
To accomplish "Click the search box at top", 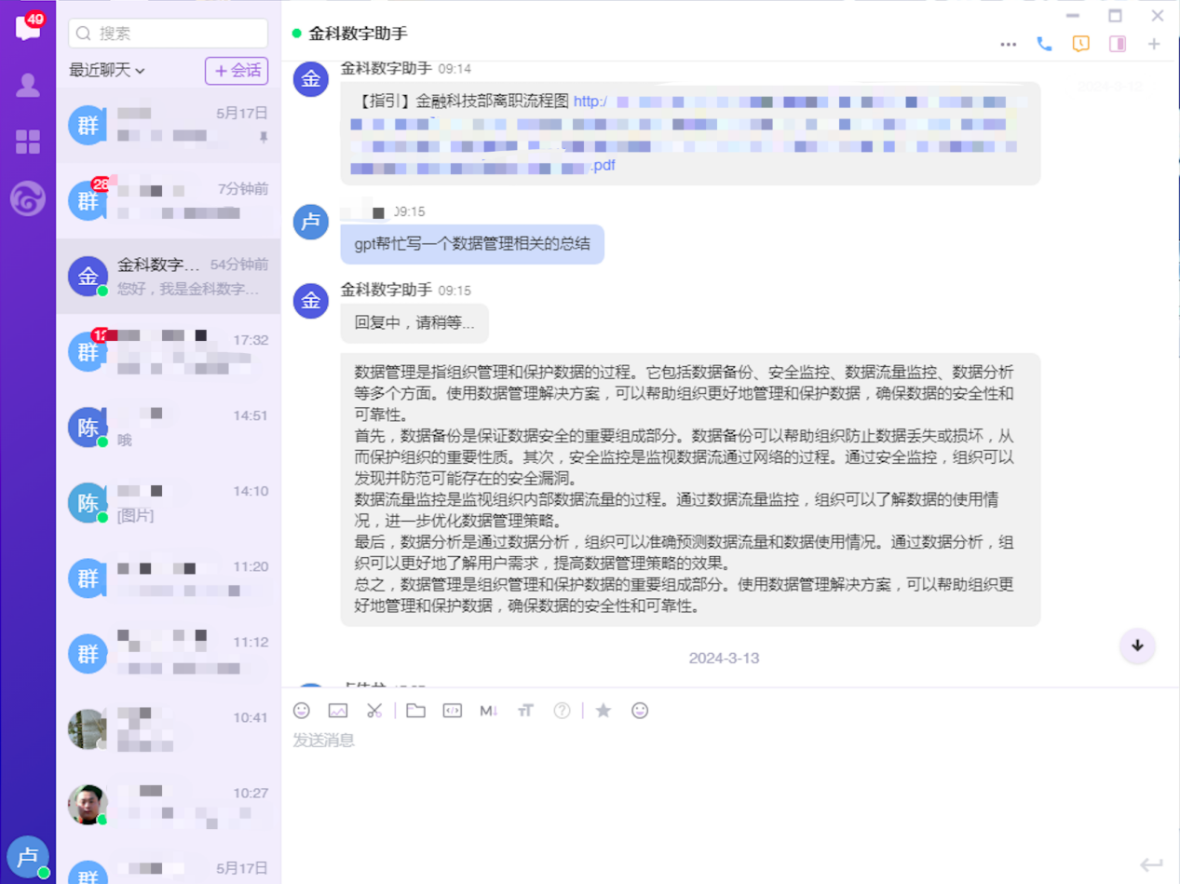I will point(168,34).
